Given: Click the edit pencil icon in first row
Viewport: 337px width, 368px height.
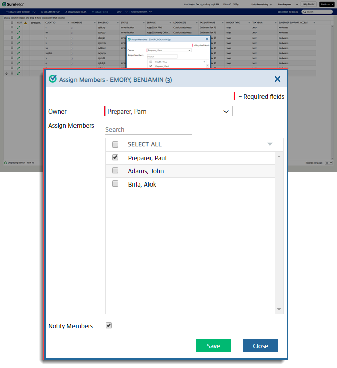Looking at the screenshot, I should tap(19, 28).
